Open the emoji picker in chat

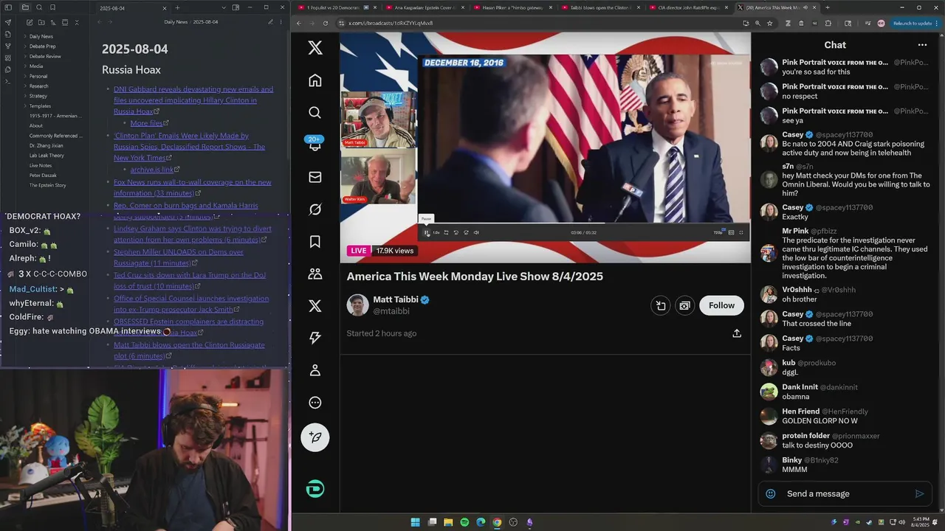coord(771,493)
